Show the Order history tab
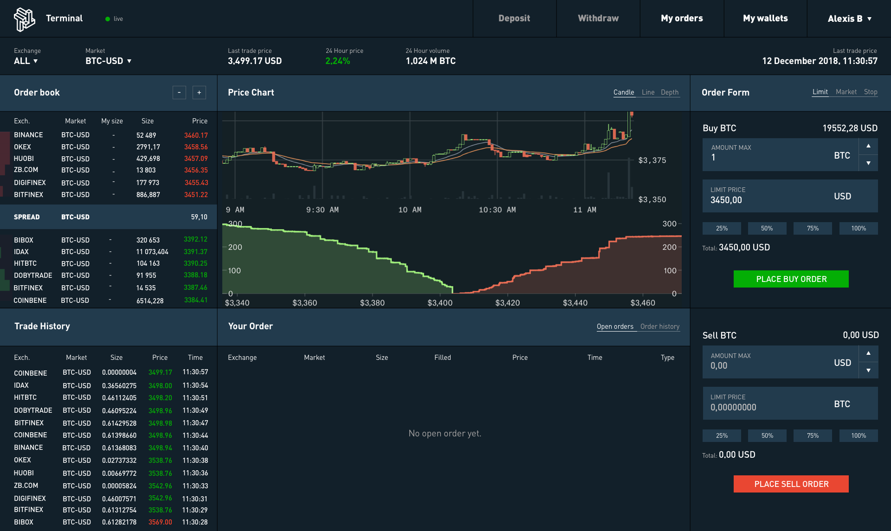891x531 pixels. 660,326
